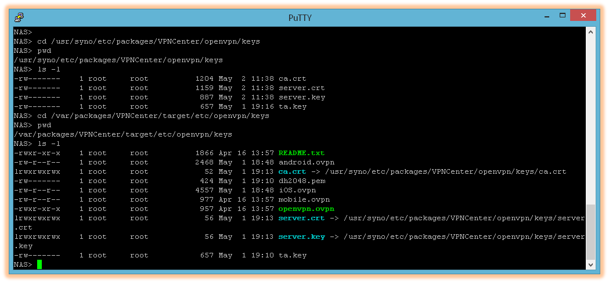Click the /usr/syno/.../openvpn/keys pwd output line
609x283 pixels.
(118, 60)
